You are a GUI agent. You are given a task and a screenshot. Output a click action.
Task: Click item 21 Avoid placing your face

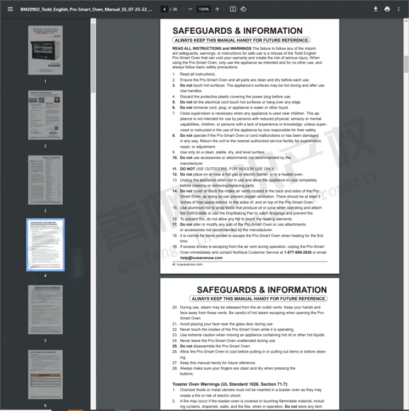pos(223,324)
